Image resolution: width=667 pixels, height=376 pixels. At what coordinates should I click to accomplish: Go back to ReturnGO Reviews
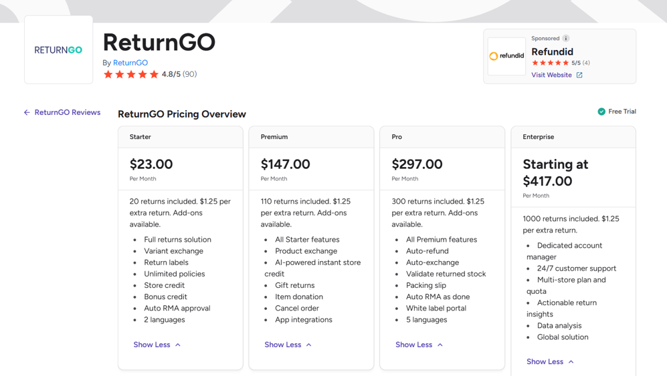(x=67, y=112)
